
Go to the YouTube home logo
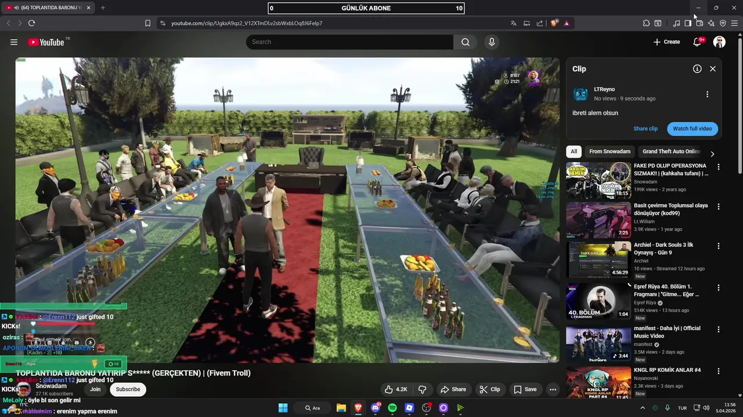click(46, 42)
